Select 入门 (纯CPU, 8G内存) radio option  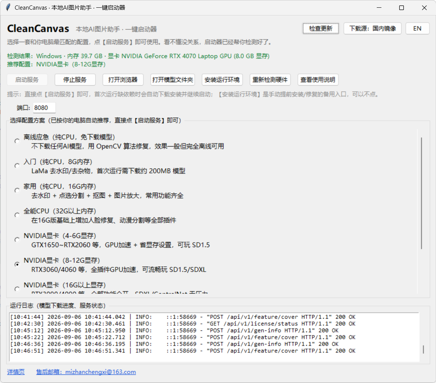pos(17,166)
